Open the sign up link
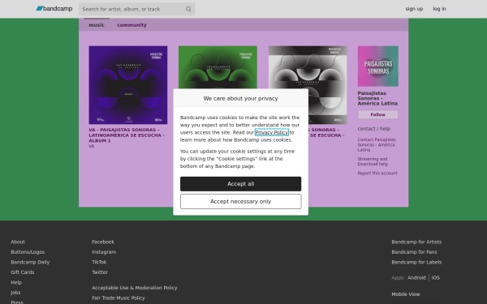This screenshot has height=304, width=487. coord(414,9)
